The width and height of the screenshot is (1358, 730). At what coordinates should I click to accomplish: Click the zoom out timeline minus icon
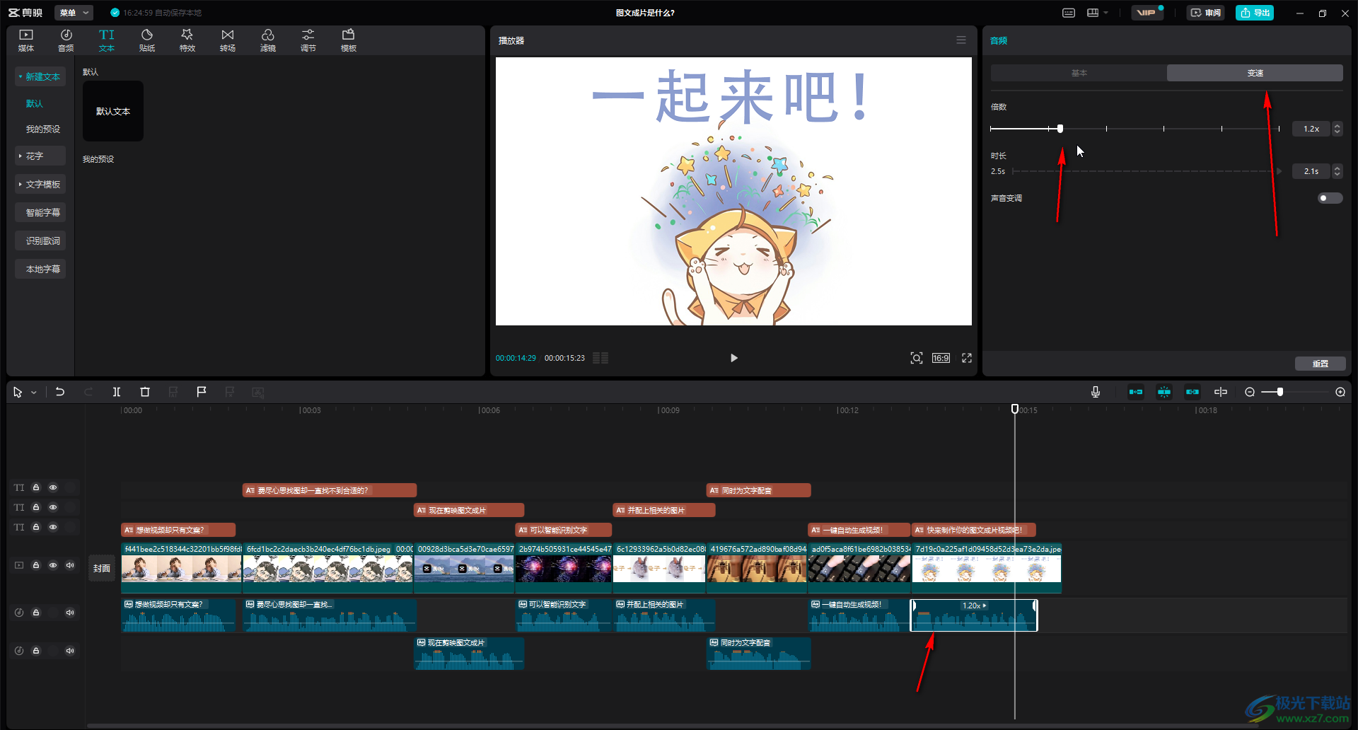(1250, 392)
